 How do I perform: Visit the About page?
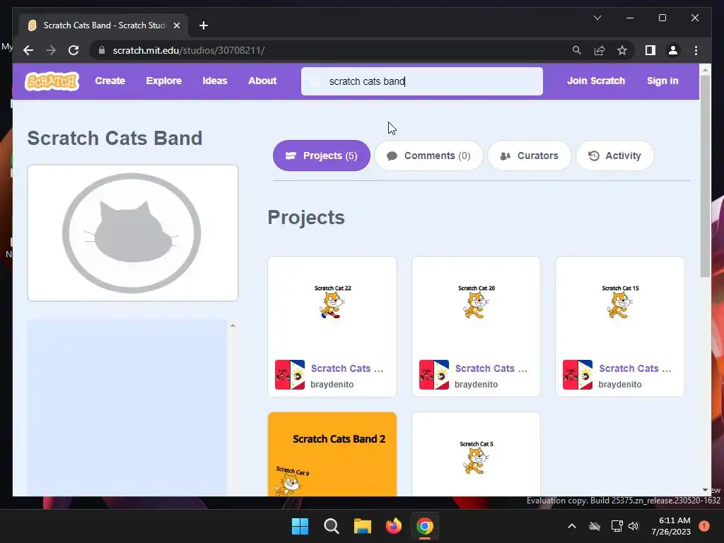pyautogui.click(x=262, y=81)
